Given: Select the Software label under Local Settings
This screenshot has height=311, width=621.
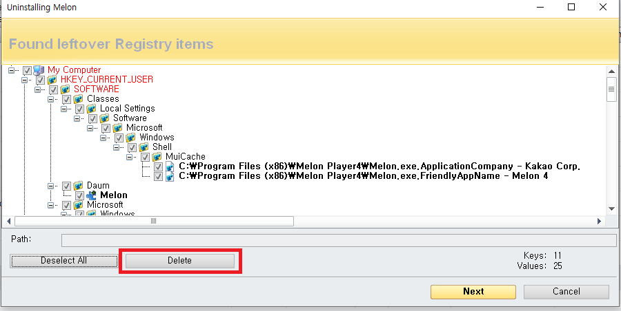Looking at the screenshot, I should pyautogui.click(x=130, y=118).
